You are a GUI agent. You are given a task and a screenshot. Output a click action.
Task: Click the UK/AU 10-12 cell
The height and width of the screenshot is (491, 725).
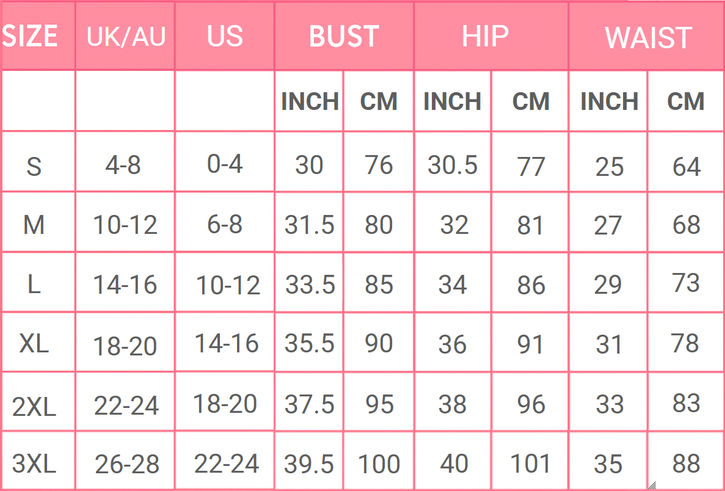point(125,225)
